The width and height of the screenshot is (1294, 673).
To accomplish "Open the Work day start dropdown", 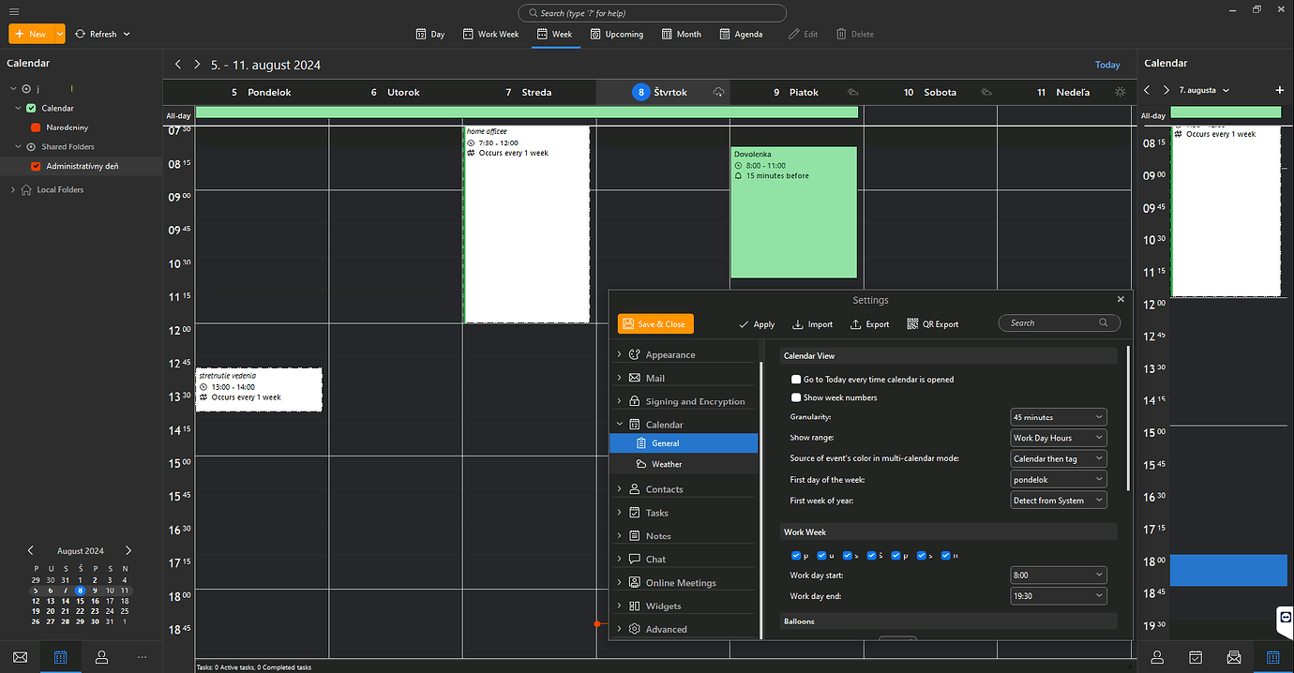I will [x=1058, y=575].
